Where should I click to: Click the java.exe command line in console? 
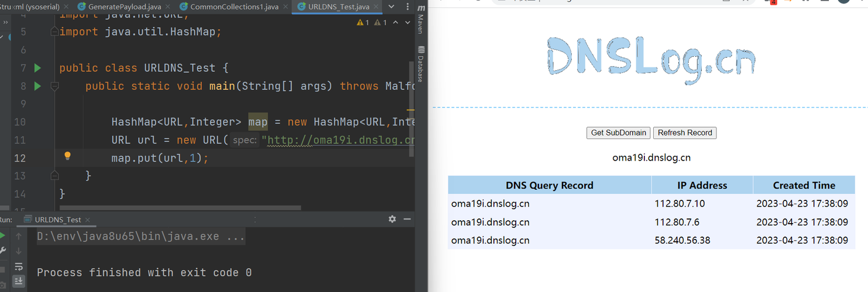141,237
